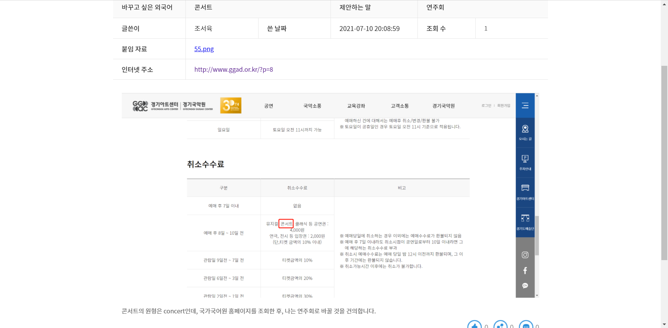Click the chat bubble icon in sidebar
668x328 pixels.
tap(525, 286)
